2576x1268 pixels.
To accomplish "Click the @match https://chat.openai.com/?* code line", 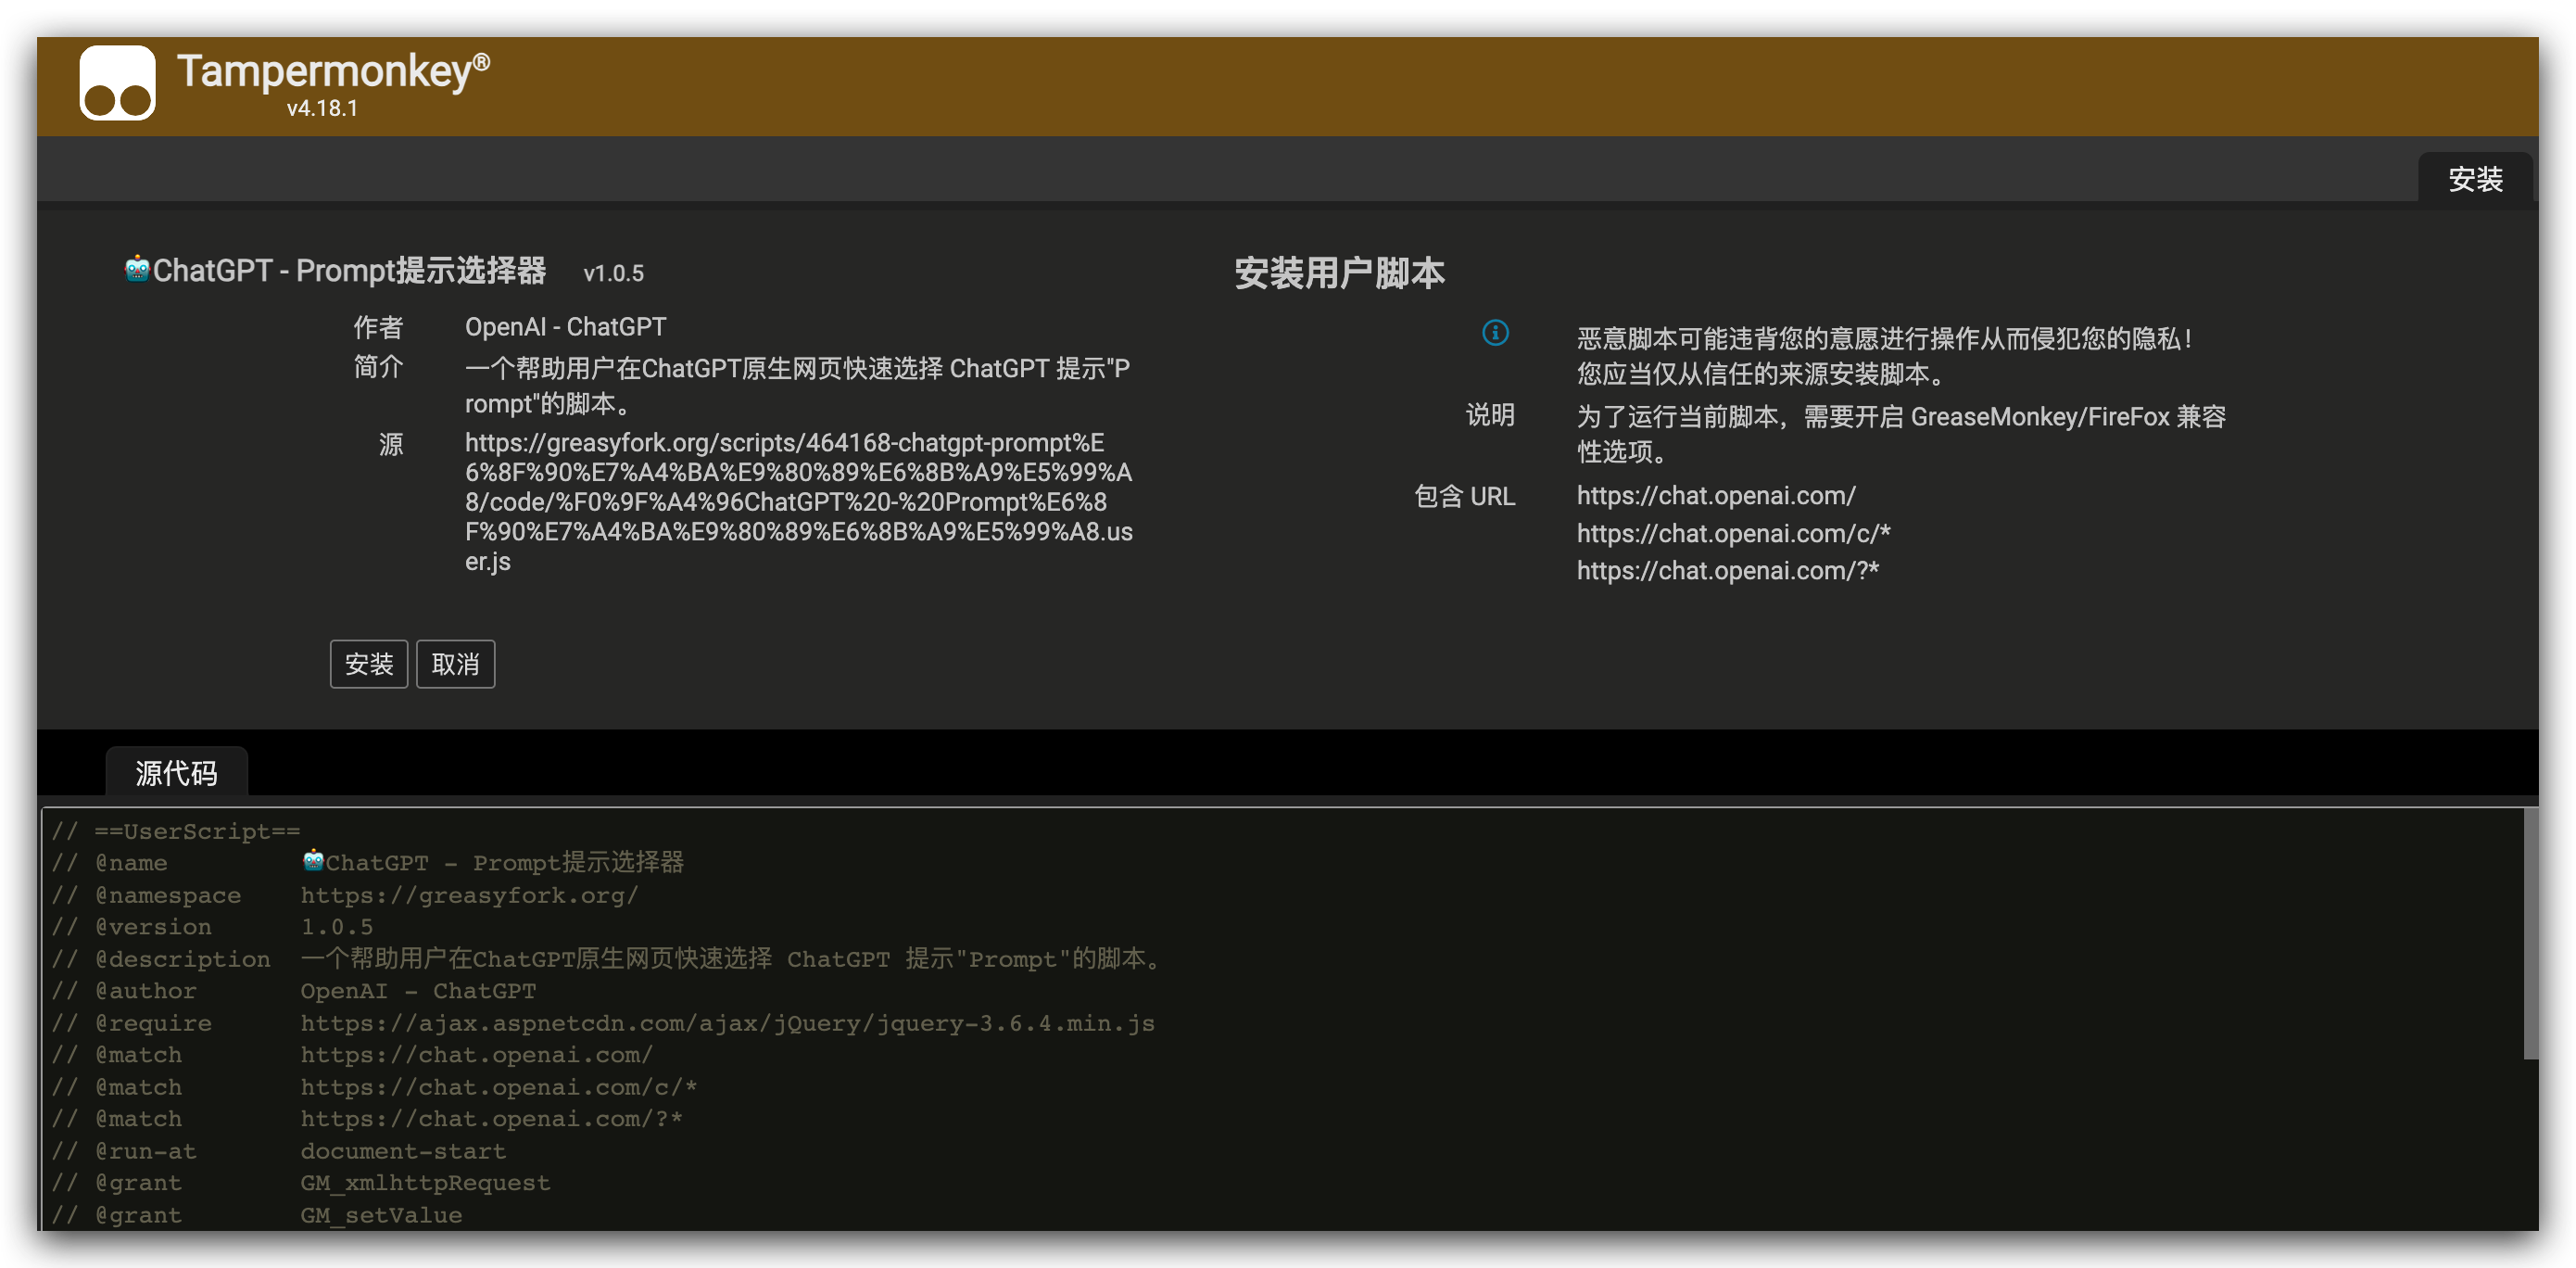I will coord(367,1119).
